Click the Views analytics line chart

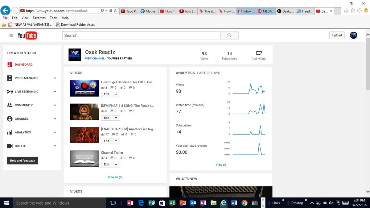249,88
